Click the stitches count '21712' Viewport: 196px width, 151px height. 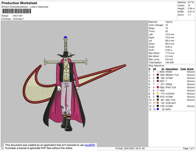(x=191, y=2)
